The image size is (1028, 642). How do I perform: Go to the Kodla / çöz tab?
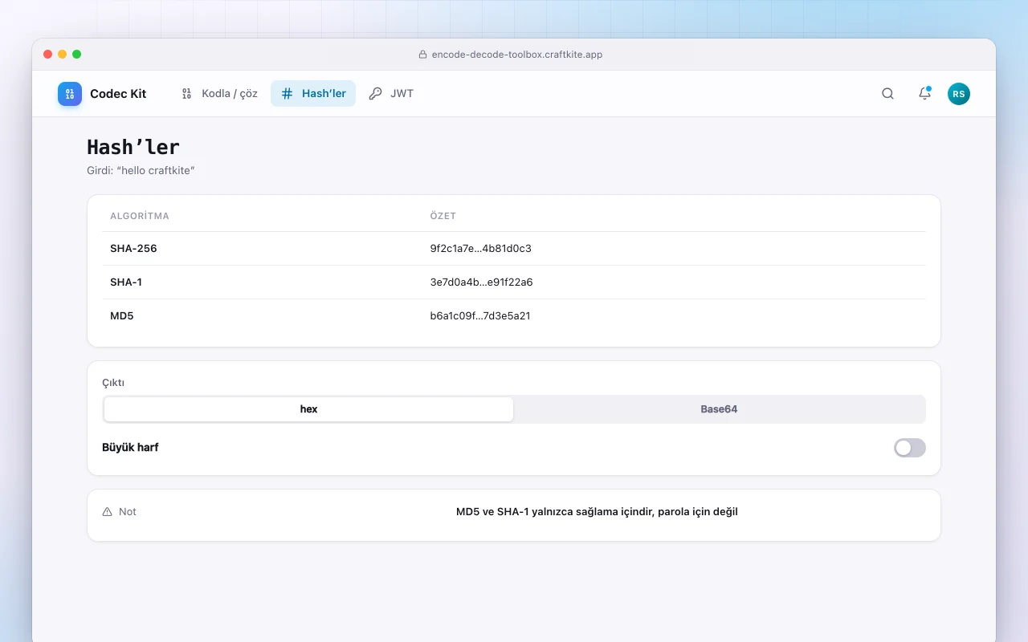coord(219,94)
